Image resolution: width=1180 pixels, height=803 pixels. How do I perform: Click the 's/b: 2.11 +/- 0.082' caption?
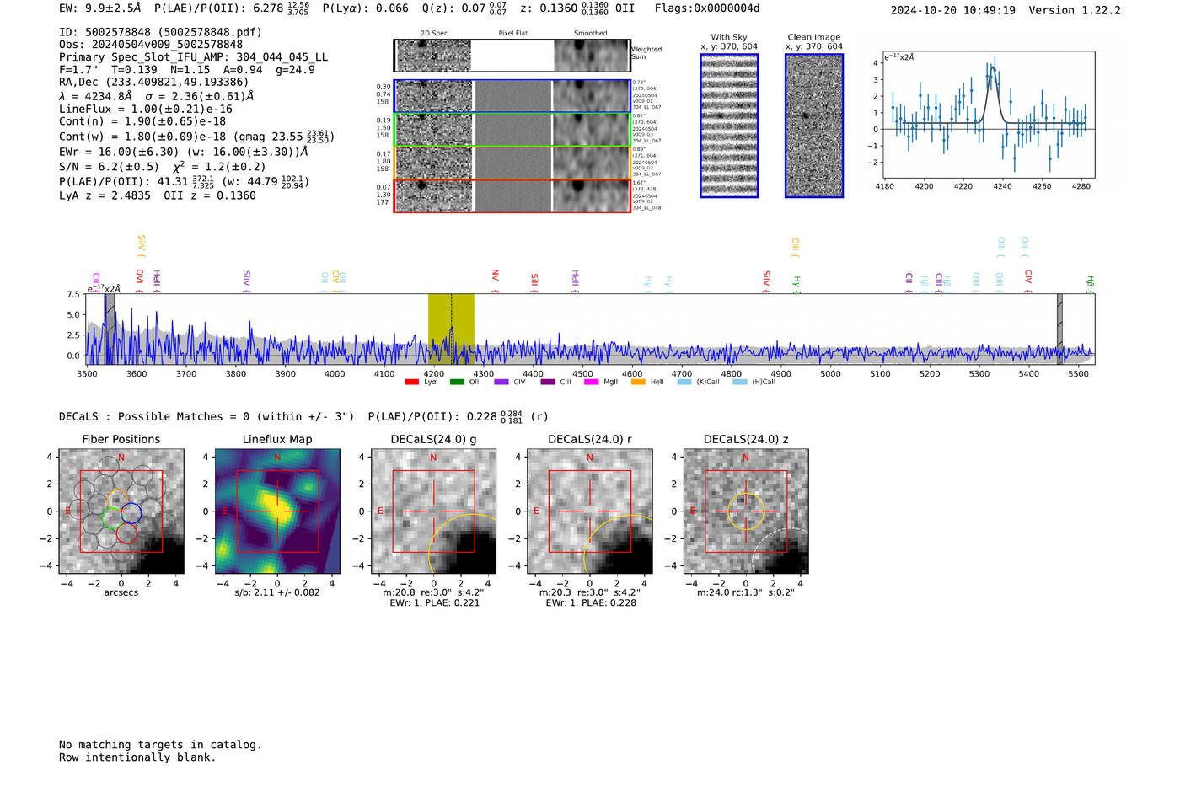(x=277, y=592)
